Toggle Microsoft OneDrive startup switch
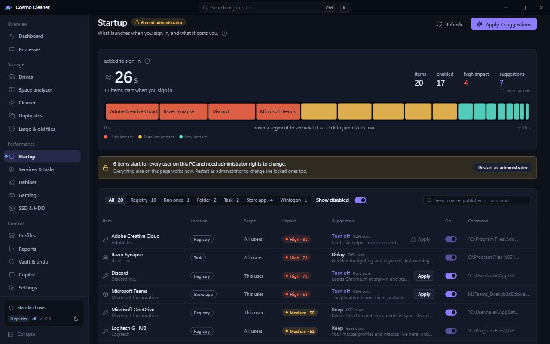This screenshot has width=550, height=344. pyautogui.click(x=451, y=313)
